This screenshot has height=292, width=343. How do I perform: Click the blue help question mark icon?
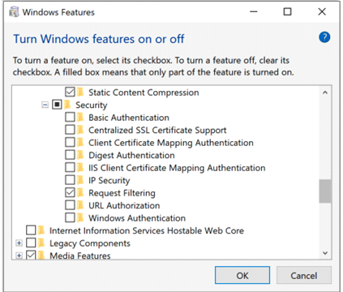[x=324, y=37]
